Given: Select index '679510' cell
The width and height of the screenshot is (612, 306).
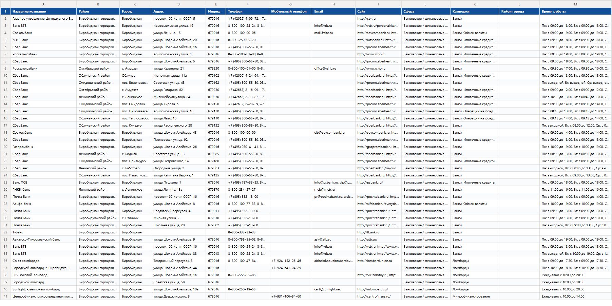Looking at the screenshot, I should pos(216,218).
